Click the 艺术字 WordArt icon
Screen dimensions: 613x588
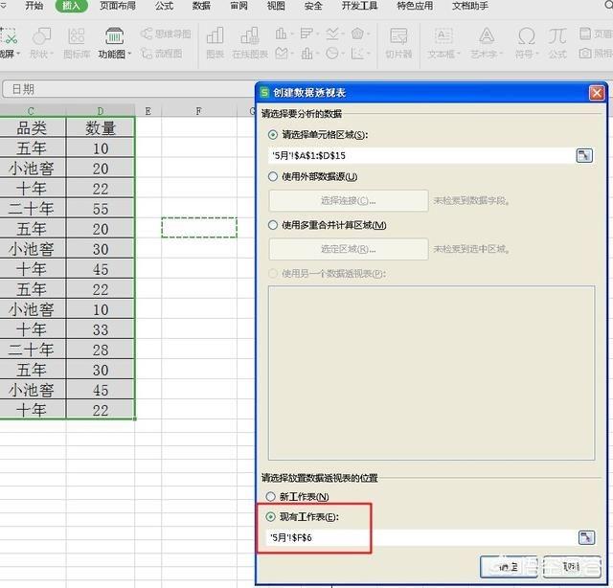point(487,36)
